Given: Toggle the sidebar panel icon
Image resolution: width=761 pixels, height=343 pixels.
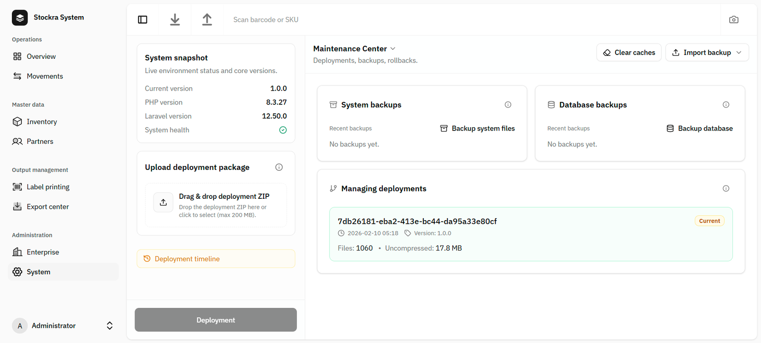Looking at the screenshot, I should tap(143, 19).
